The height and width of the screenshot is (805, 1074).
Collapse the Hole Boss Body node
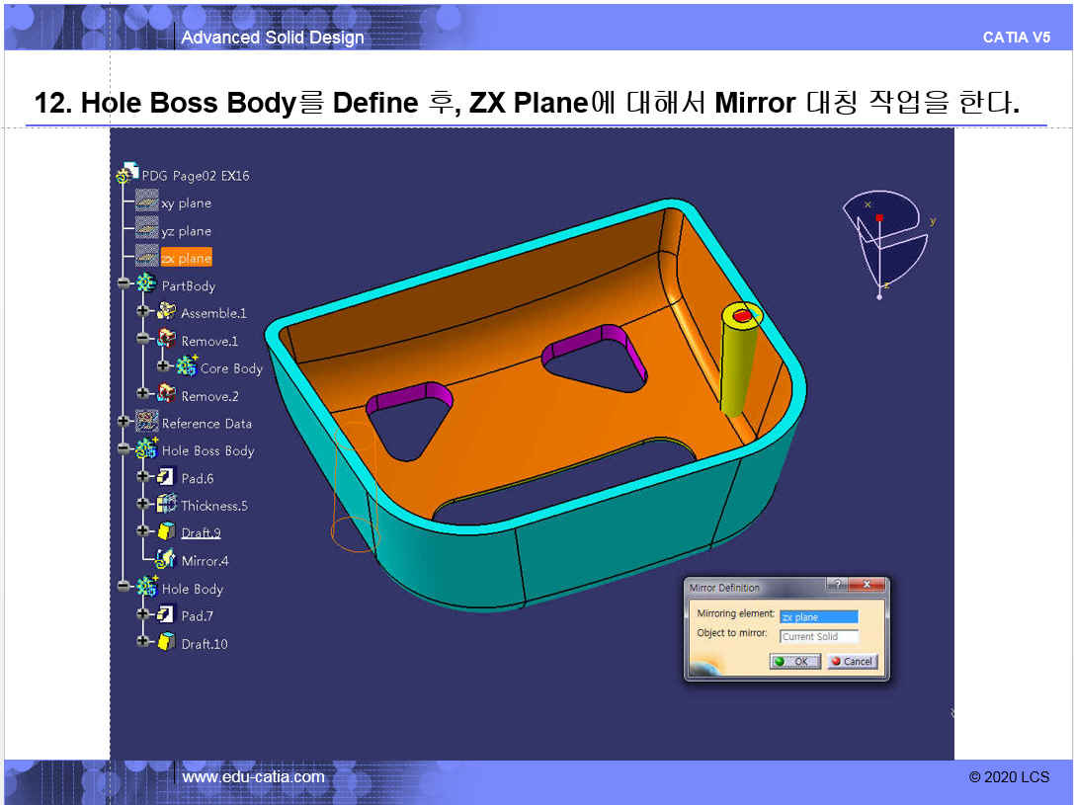click(x=124, y=449)
